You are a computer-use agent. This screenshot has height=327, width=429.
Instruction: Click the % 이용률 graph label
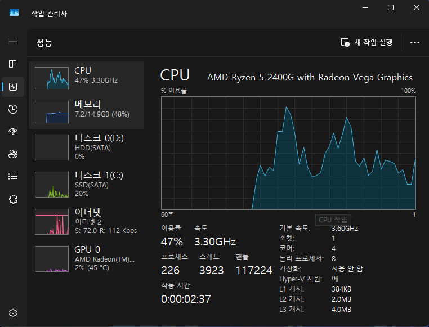pos(174,91)
